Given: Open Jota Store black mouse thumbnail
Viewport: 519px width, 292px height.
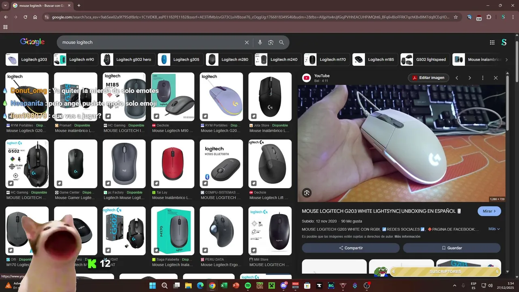Looking at the screenshot, I should point(270,97).
